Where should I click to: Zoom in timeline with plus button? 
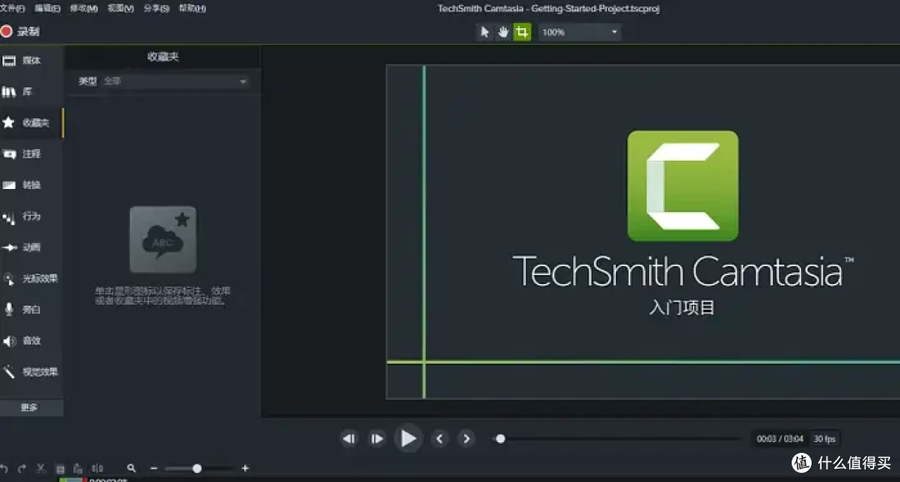tap(245, 468)
